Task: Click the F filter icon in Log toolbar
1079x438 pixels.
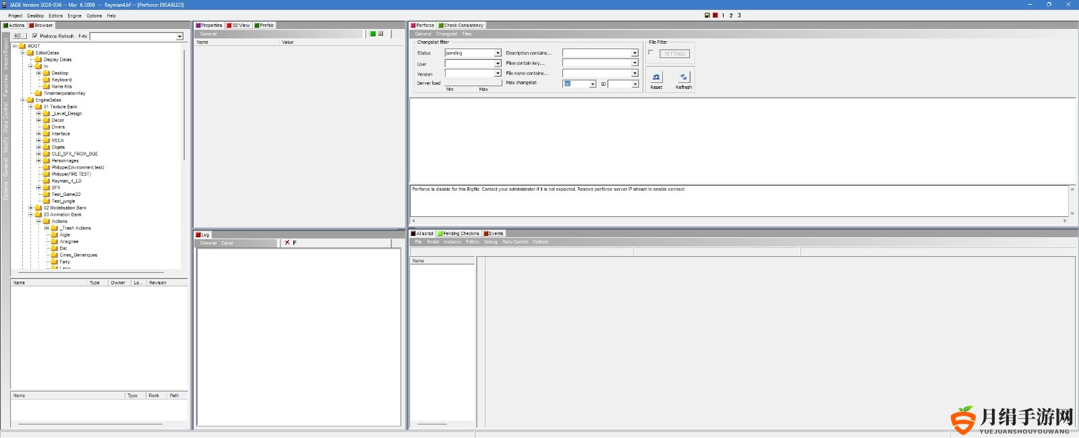Action: [x=295, y=243]
